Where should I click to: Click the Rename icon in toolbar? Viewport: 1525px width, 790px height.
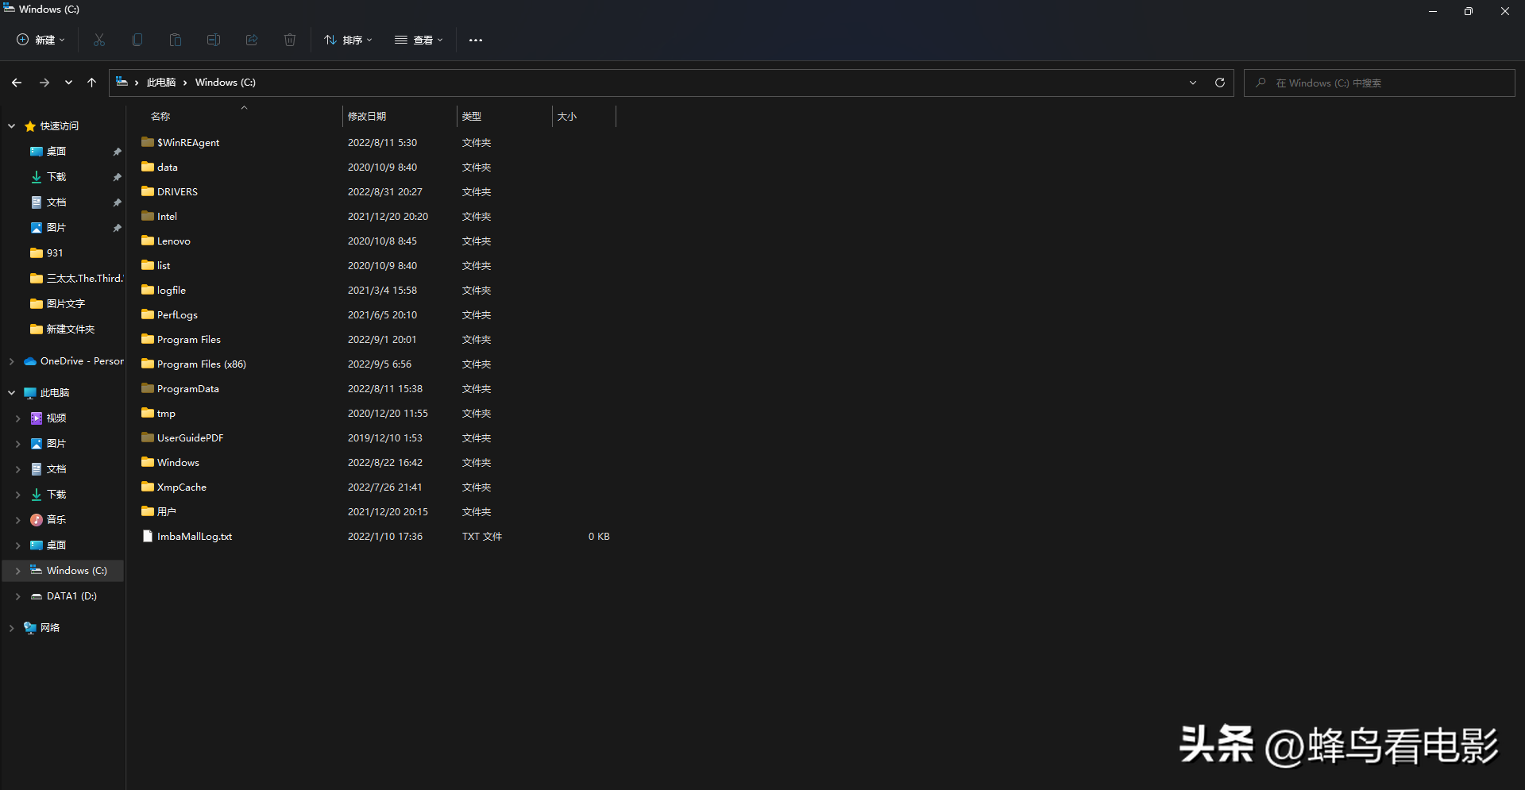(x=214, y=40)
